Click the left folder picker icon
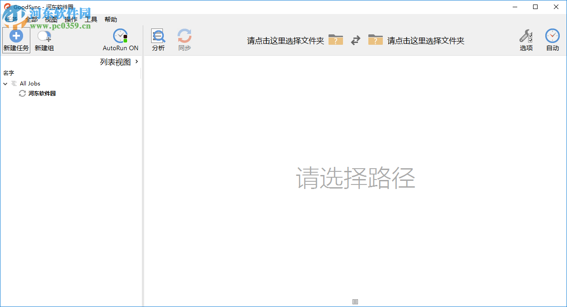This screenshot has height=307, width=567. coord(335,40)
